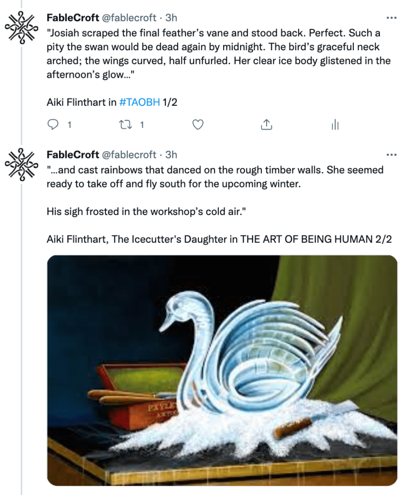The image size is (409, 495).
Task: Click @fablecroft handle on second tweet
Action: coord(130,155)
